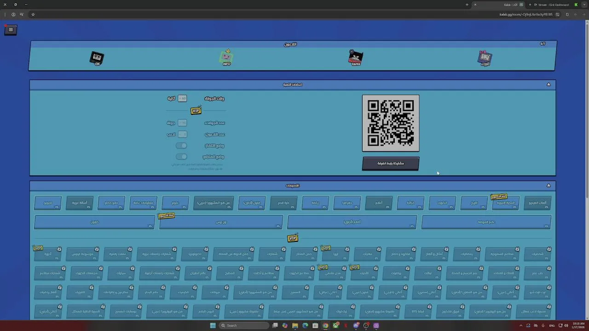
Task: Select the علوم category
Action: coord(175,203)
